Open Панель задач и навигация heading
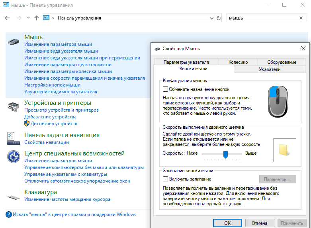311x228 pixels. (62, 135)
